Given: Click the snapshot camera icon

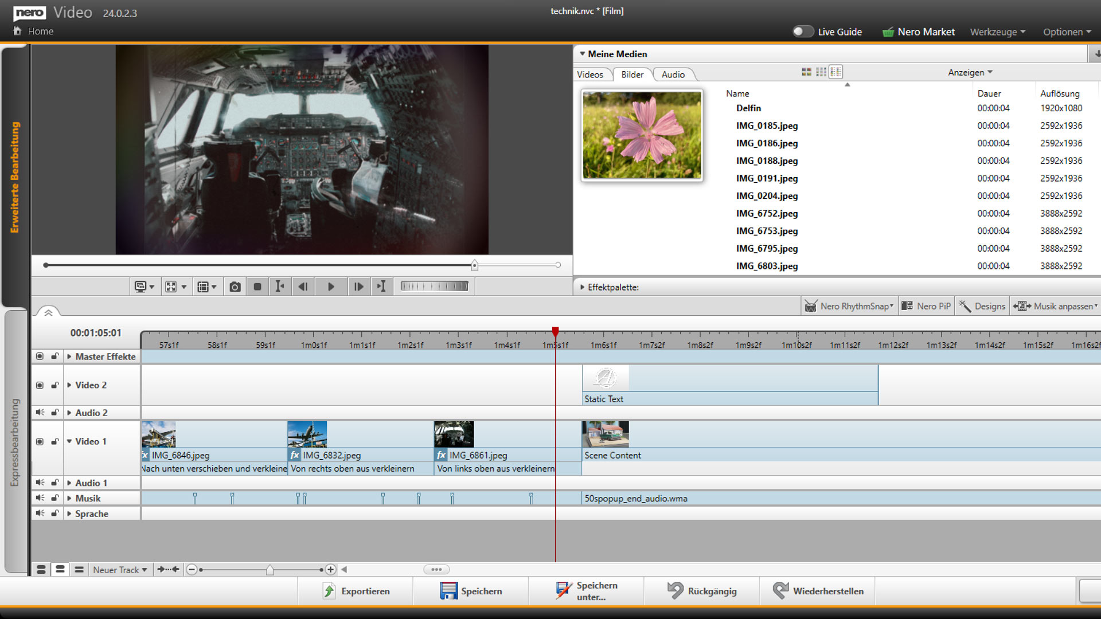Looking at the screenshot, I should point(235,287).
